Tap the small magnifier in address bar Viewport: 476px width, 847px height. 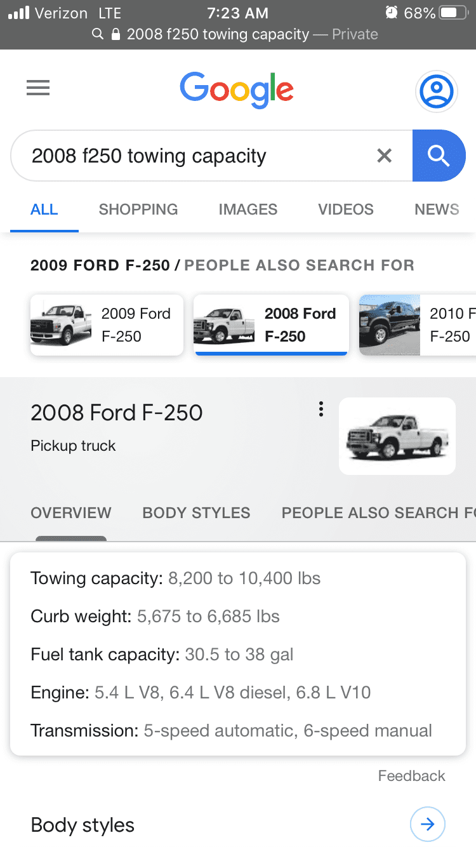click(98, 34)
